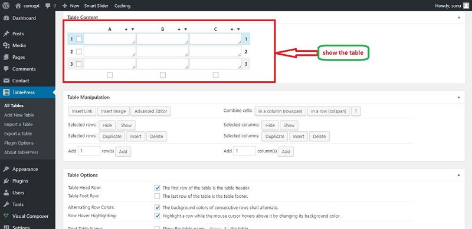
Task: Sort column B ascending arrow
Action: tap(179, 29)
